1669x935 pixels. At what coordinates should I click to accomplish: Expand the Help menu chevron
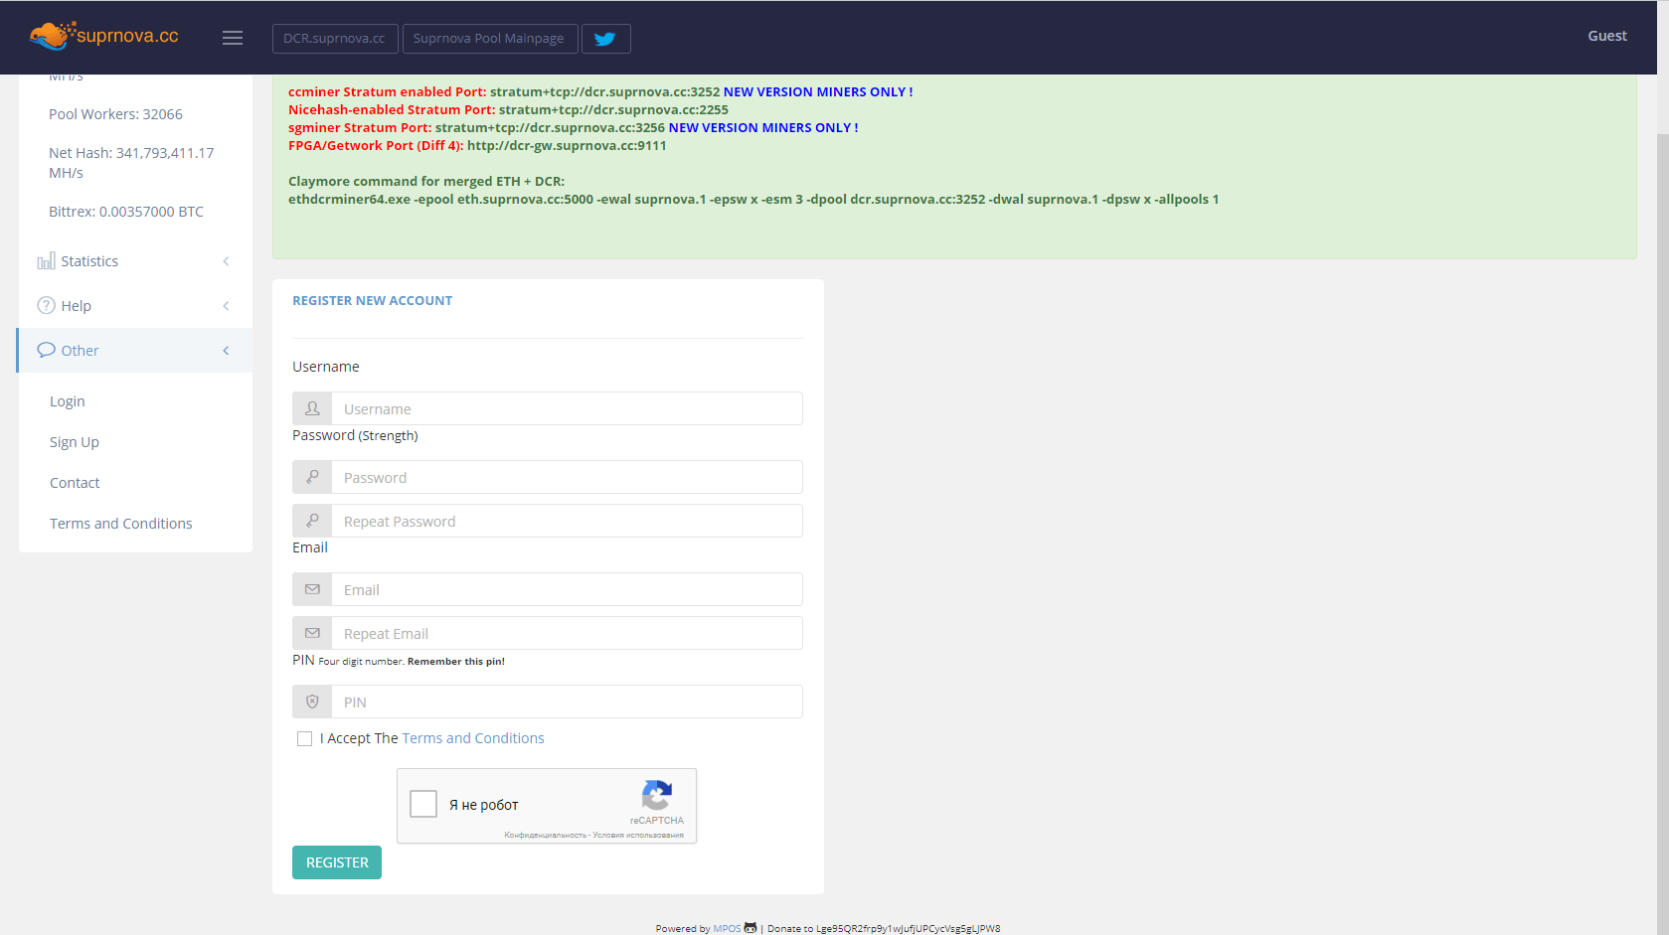[226, 306]
